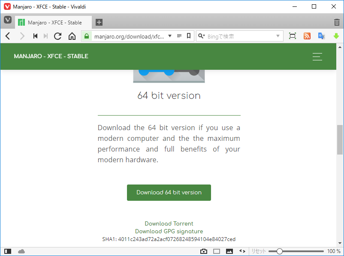The width and height of the screenshot is (344, 256).
Task: Click the Download Torrent link
Action: point(169,223)
